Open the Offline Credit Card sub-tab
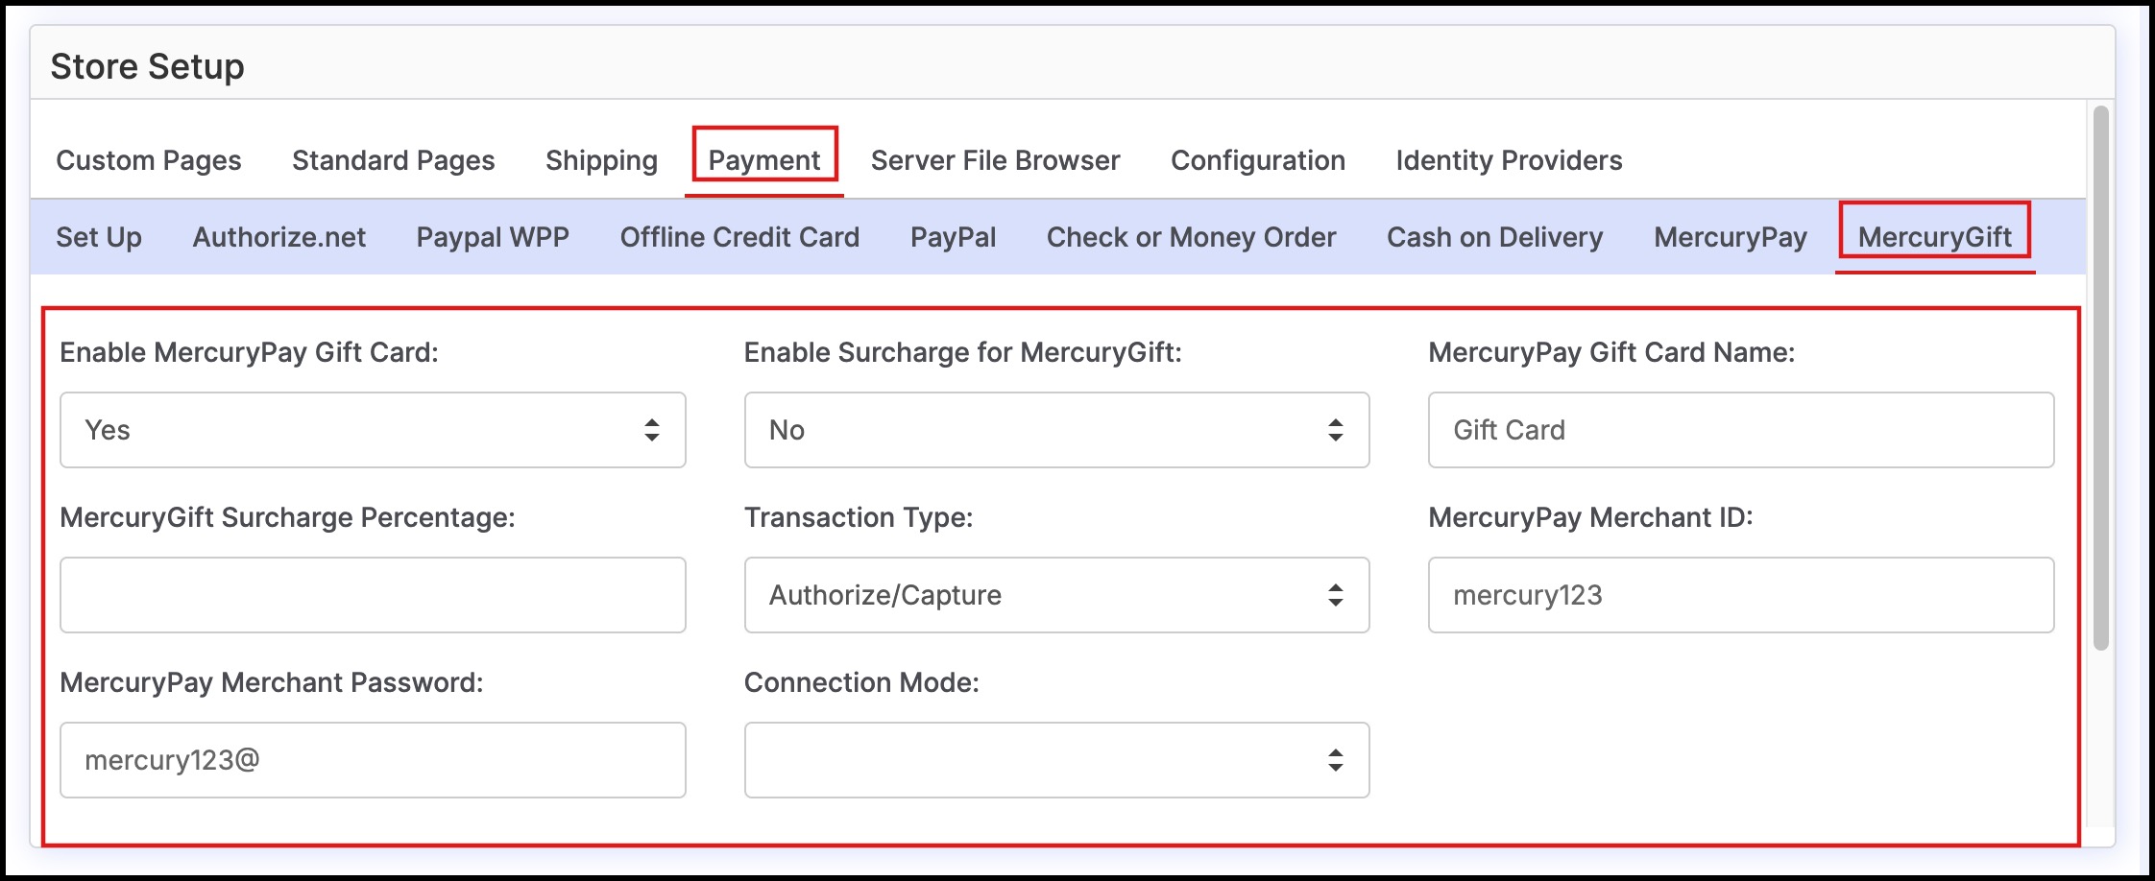Viewport: 2155px width, 881px height. tap(739, 237)
